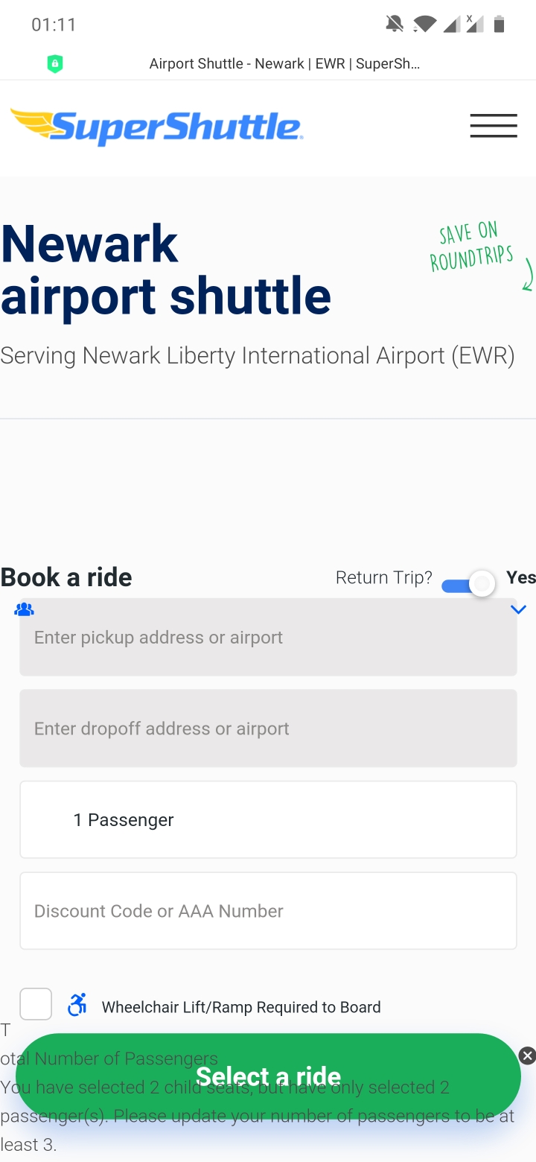The image size is (536, 1162).
Task: Check the Wheelchair Lift/Ramp Required checkbox
Action: (x=36, y=1004)
